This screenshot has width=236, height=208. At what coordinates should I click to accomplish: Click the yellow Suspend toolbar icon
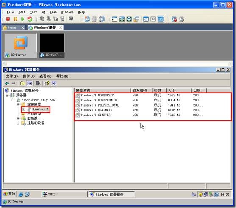(15, 19)
